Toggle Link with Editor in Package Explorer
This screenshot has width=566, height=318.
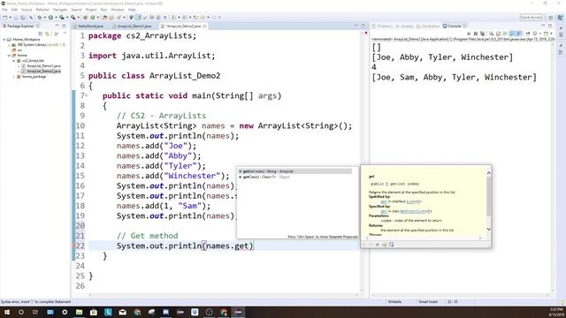pyautogui.click(x=48, y=34)
